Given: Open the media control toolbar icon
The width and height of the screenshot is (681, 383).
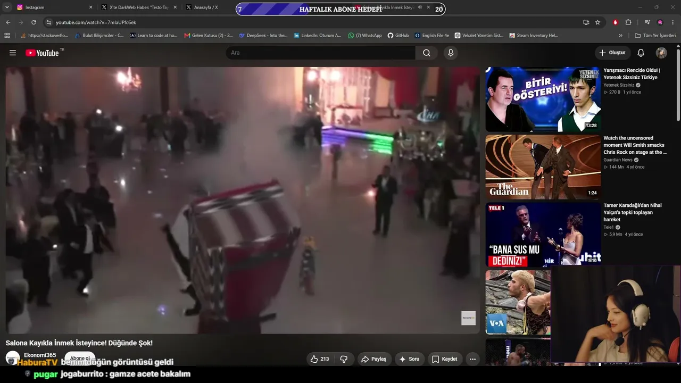Looking at the screenshot, I should pos(647,22).
